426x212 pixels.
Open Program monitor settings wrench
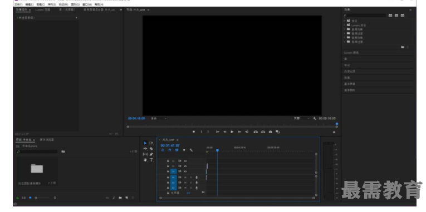(314, 118)
